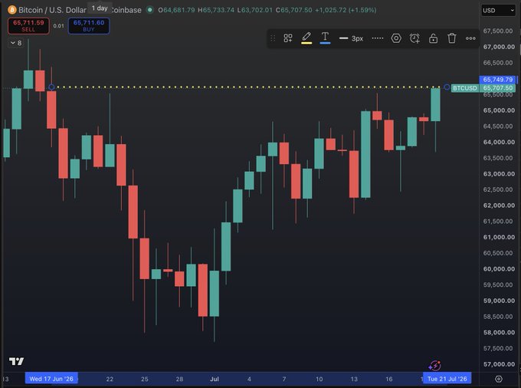The width and height of the screenshot is (521, 388).
Task: Click the BTCUSD price label tag
Action: coord(465,88)
